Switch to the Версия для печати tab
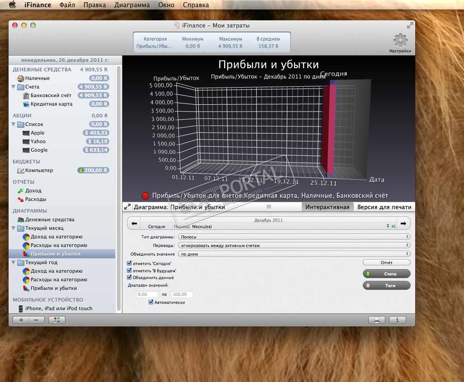 (x=384, y=207)
